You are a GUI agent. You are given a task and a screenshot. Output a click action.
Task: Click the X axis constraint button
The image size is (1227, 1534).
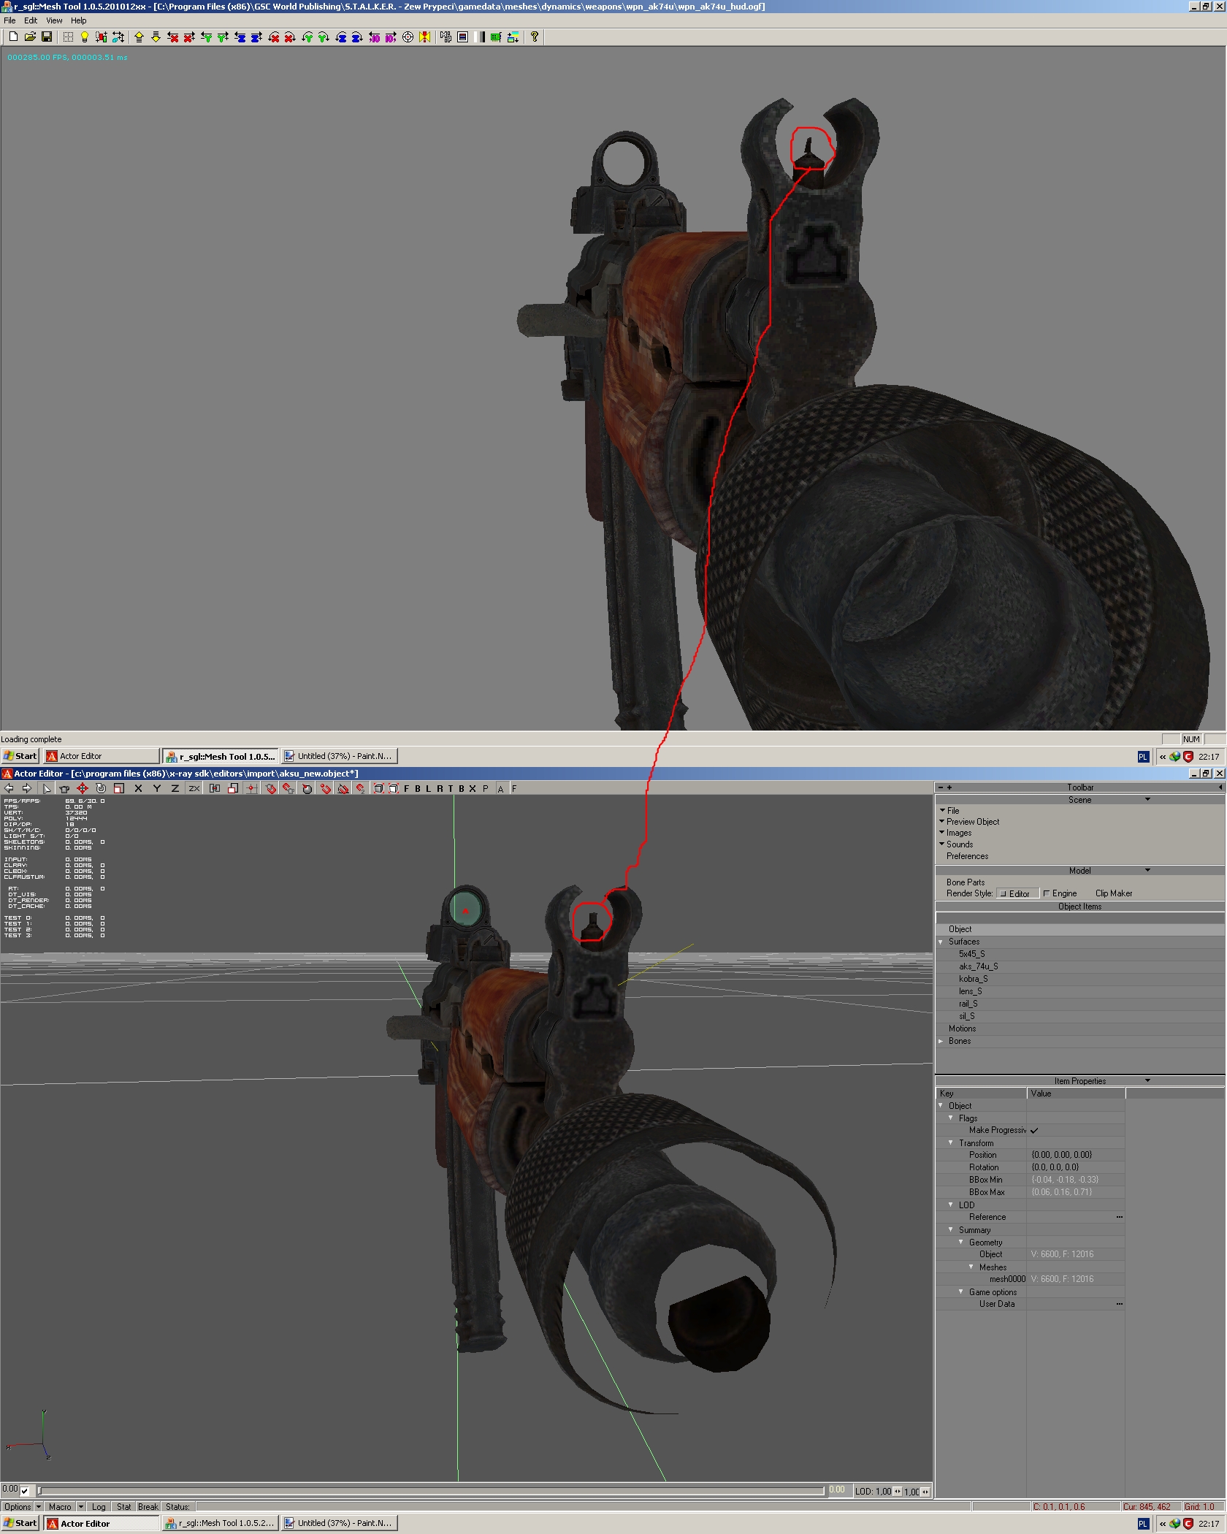138,788
